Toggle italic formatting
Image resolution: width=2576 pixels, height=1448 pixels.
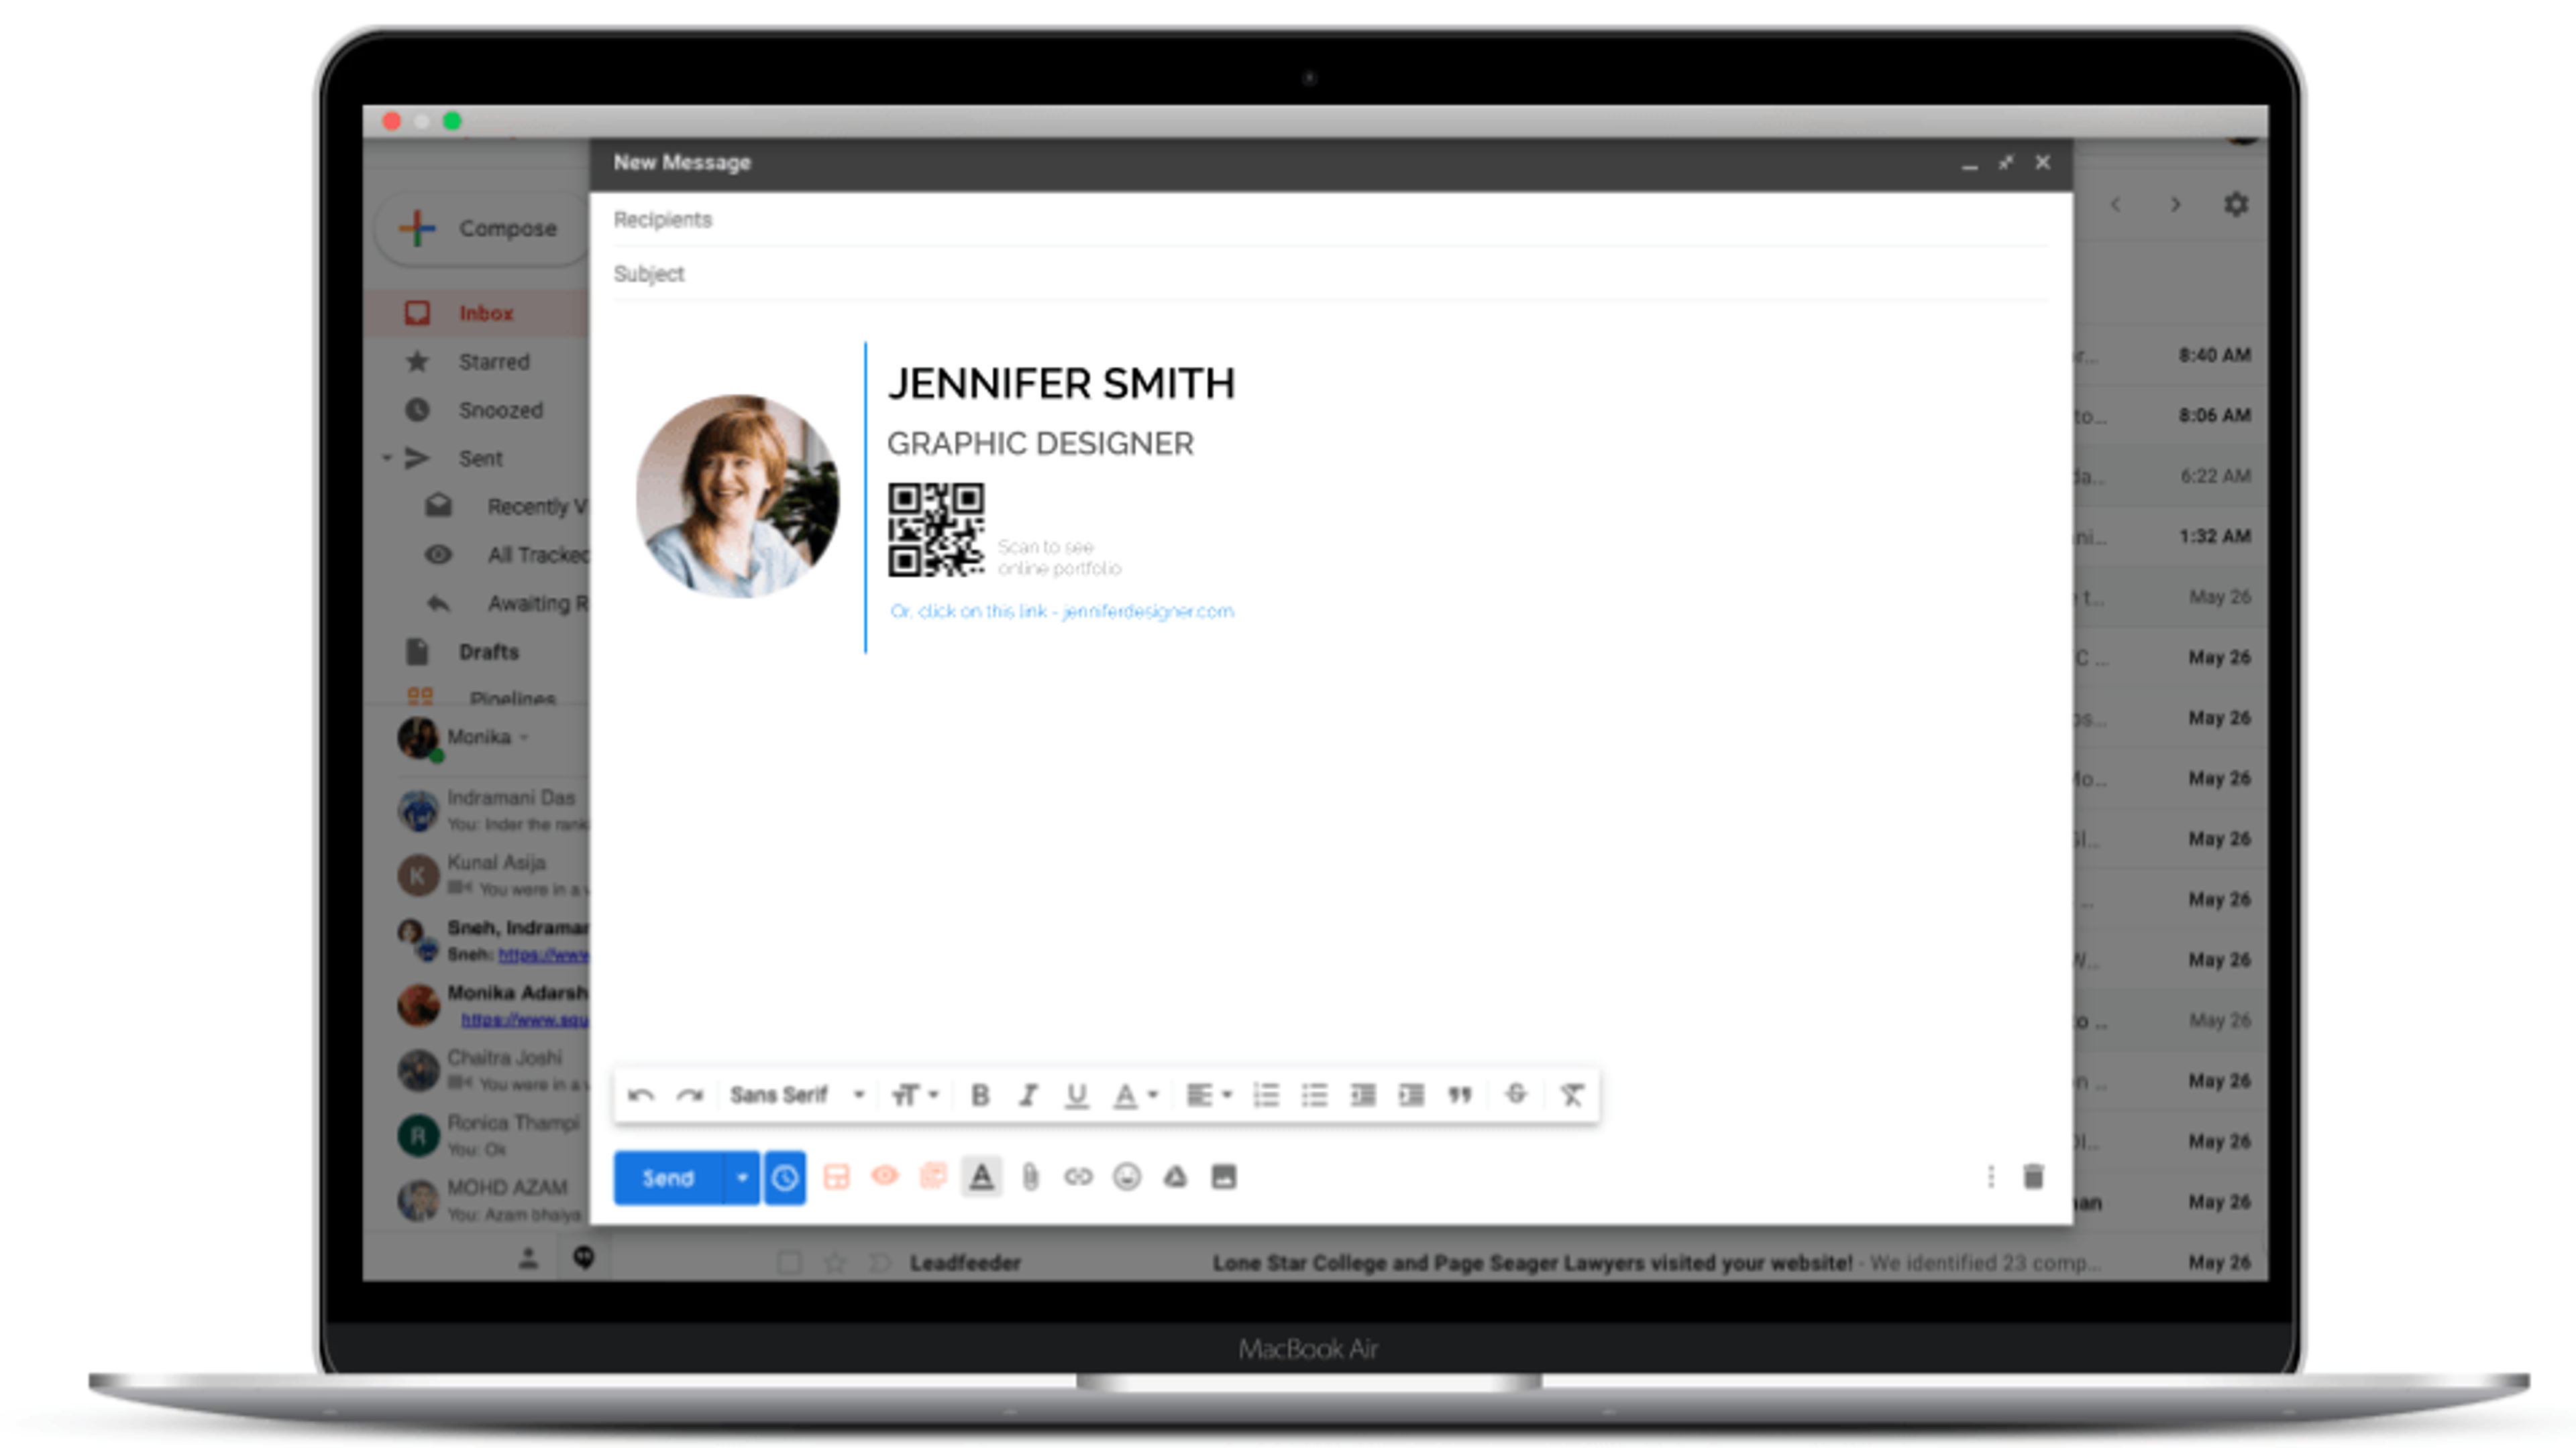pos(1028,1095)
